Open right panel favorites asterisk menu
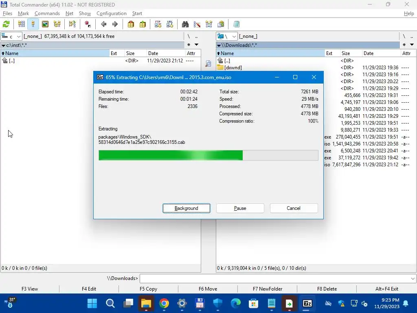417x313 pixels. pos(404,45)
